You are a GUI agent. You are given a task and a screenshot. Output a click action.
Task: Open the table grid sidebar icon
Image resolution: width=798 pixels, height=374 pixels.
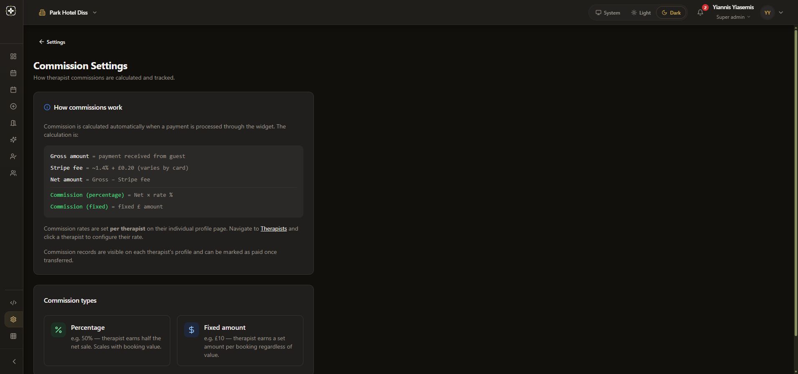(13, 336)
